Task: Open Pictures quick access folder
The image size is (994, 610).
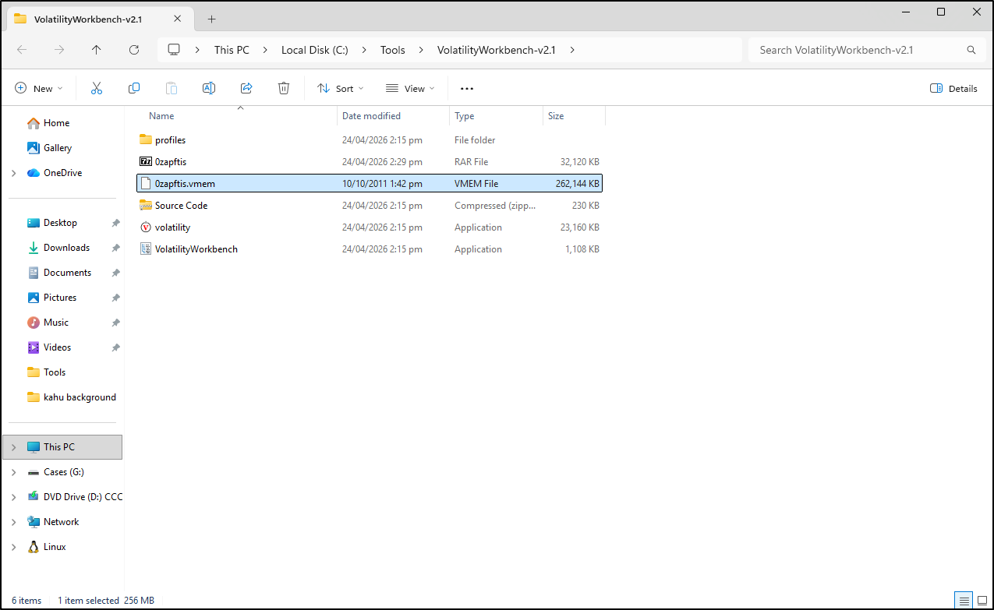Action: 60,298
